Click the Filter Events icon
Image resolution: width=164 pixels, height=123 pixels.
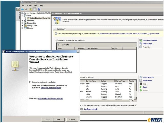141,44
